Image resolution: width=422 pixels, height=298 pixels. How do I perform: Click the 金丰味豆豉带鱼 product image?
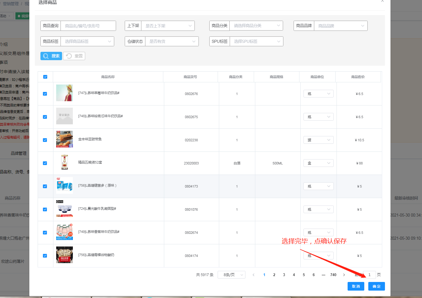(x=65, y=139)
